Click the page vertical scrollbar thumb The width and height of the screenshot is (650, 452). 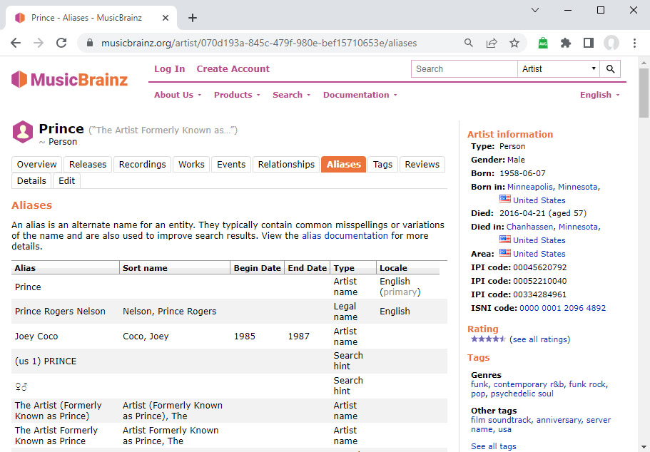[x=644, y=93]
